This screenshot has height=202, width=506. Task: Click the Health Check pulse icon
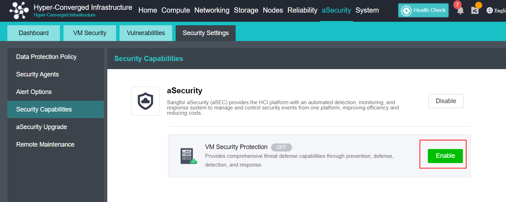coord(406,11)
